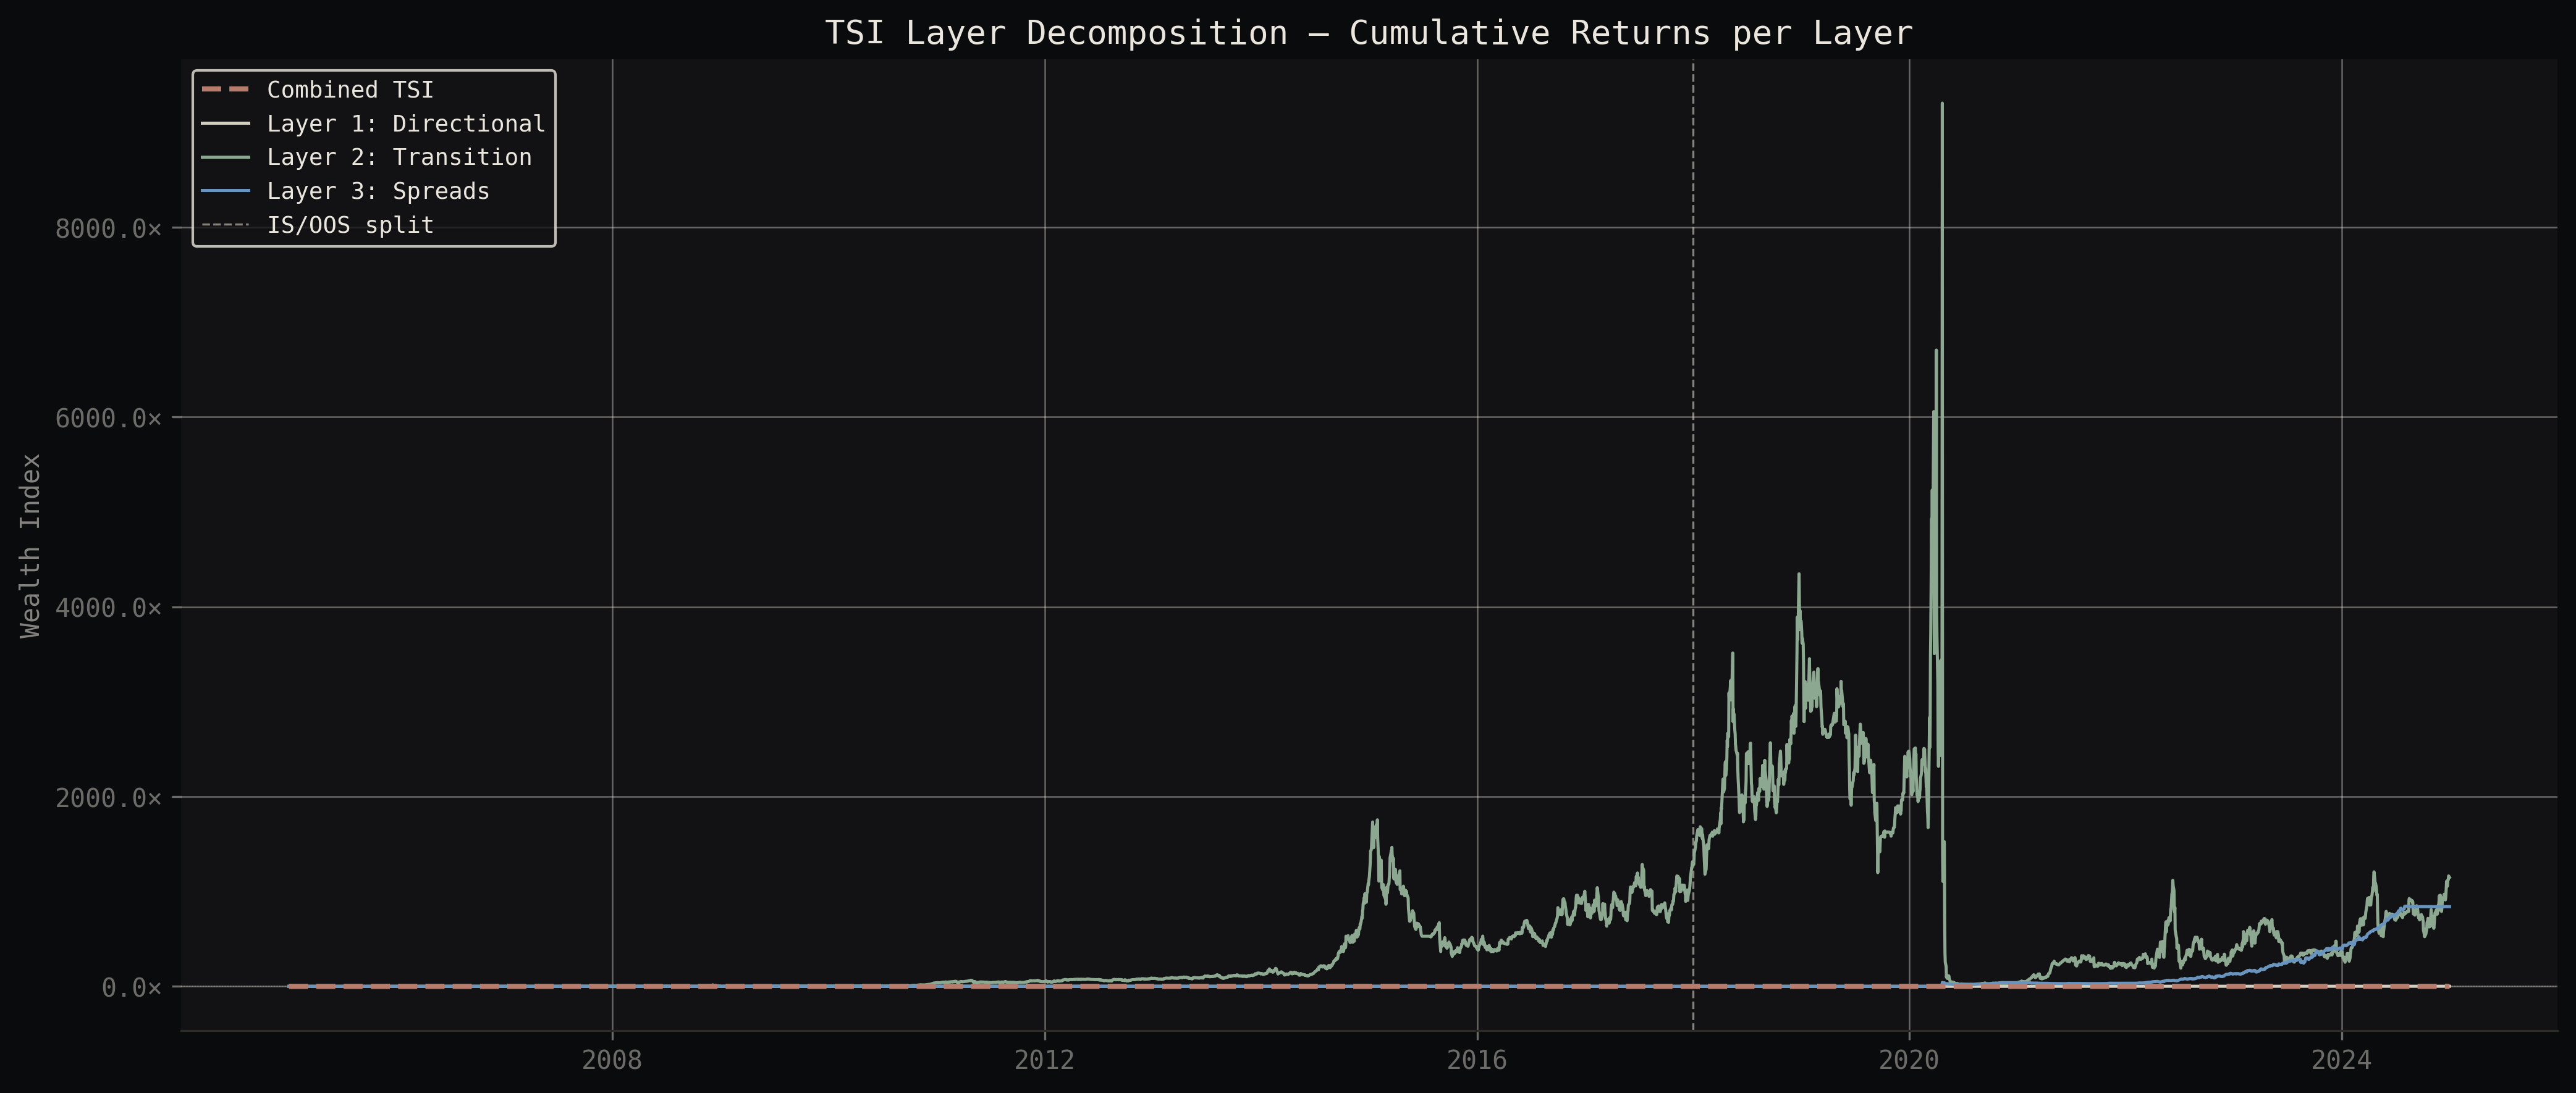Click the 2012 x-axis tick label

[1045, 1060]
